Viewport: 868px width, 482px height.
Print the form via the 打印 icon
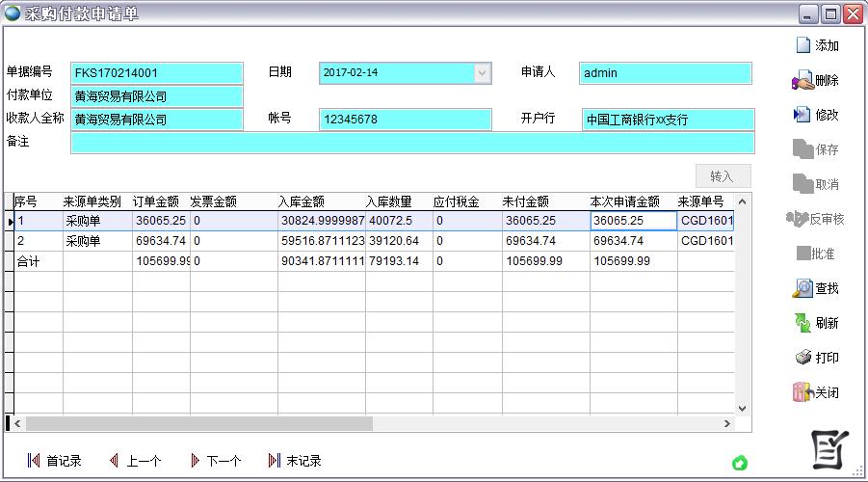pyautogui.click(x=802, y=358)
